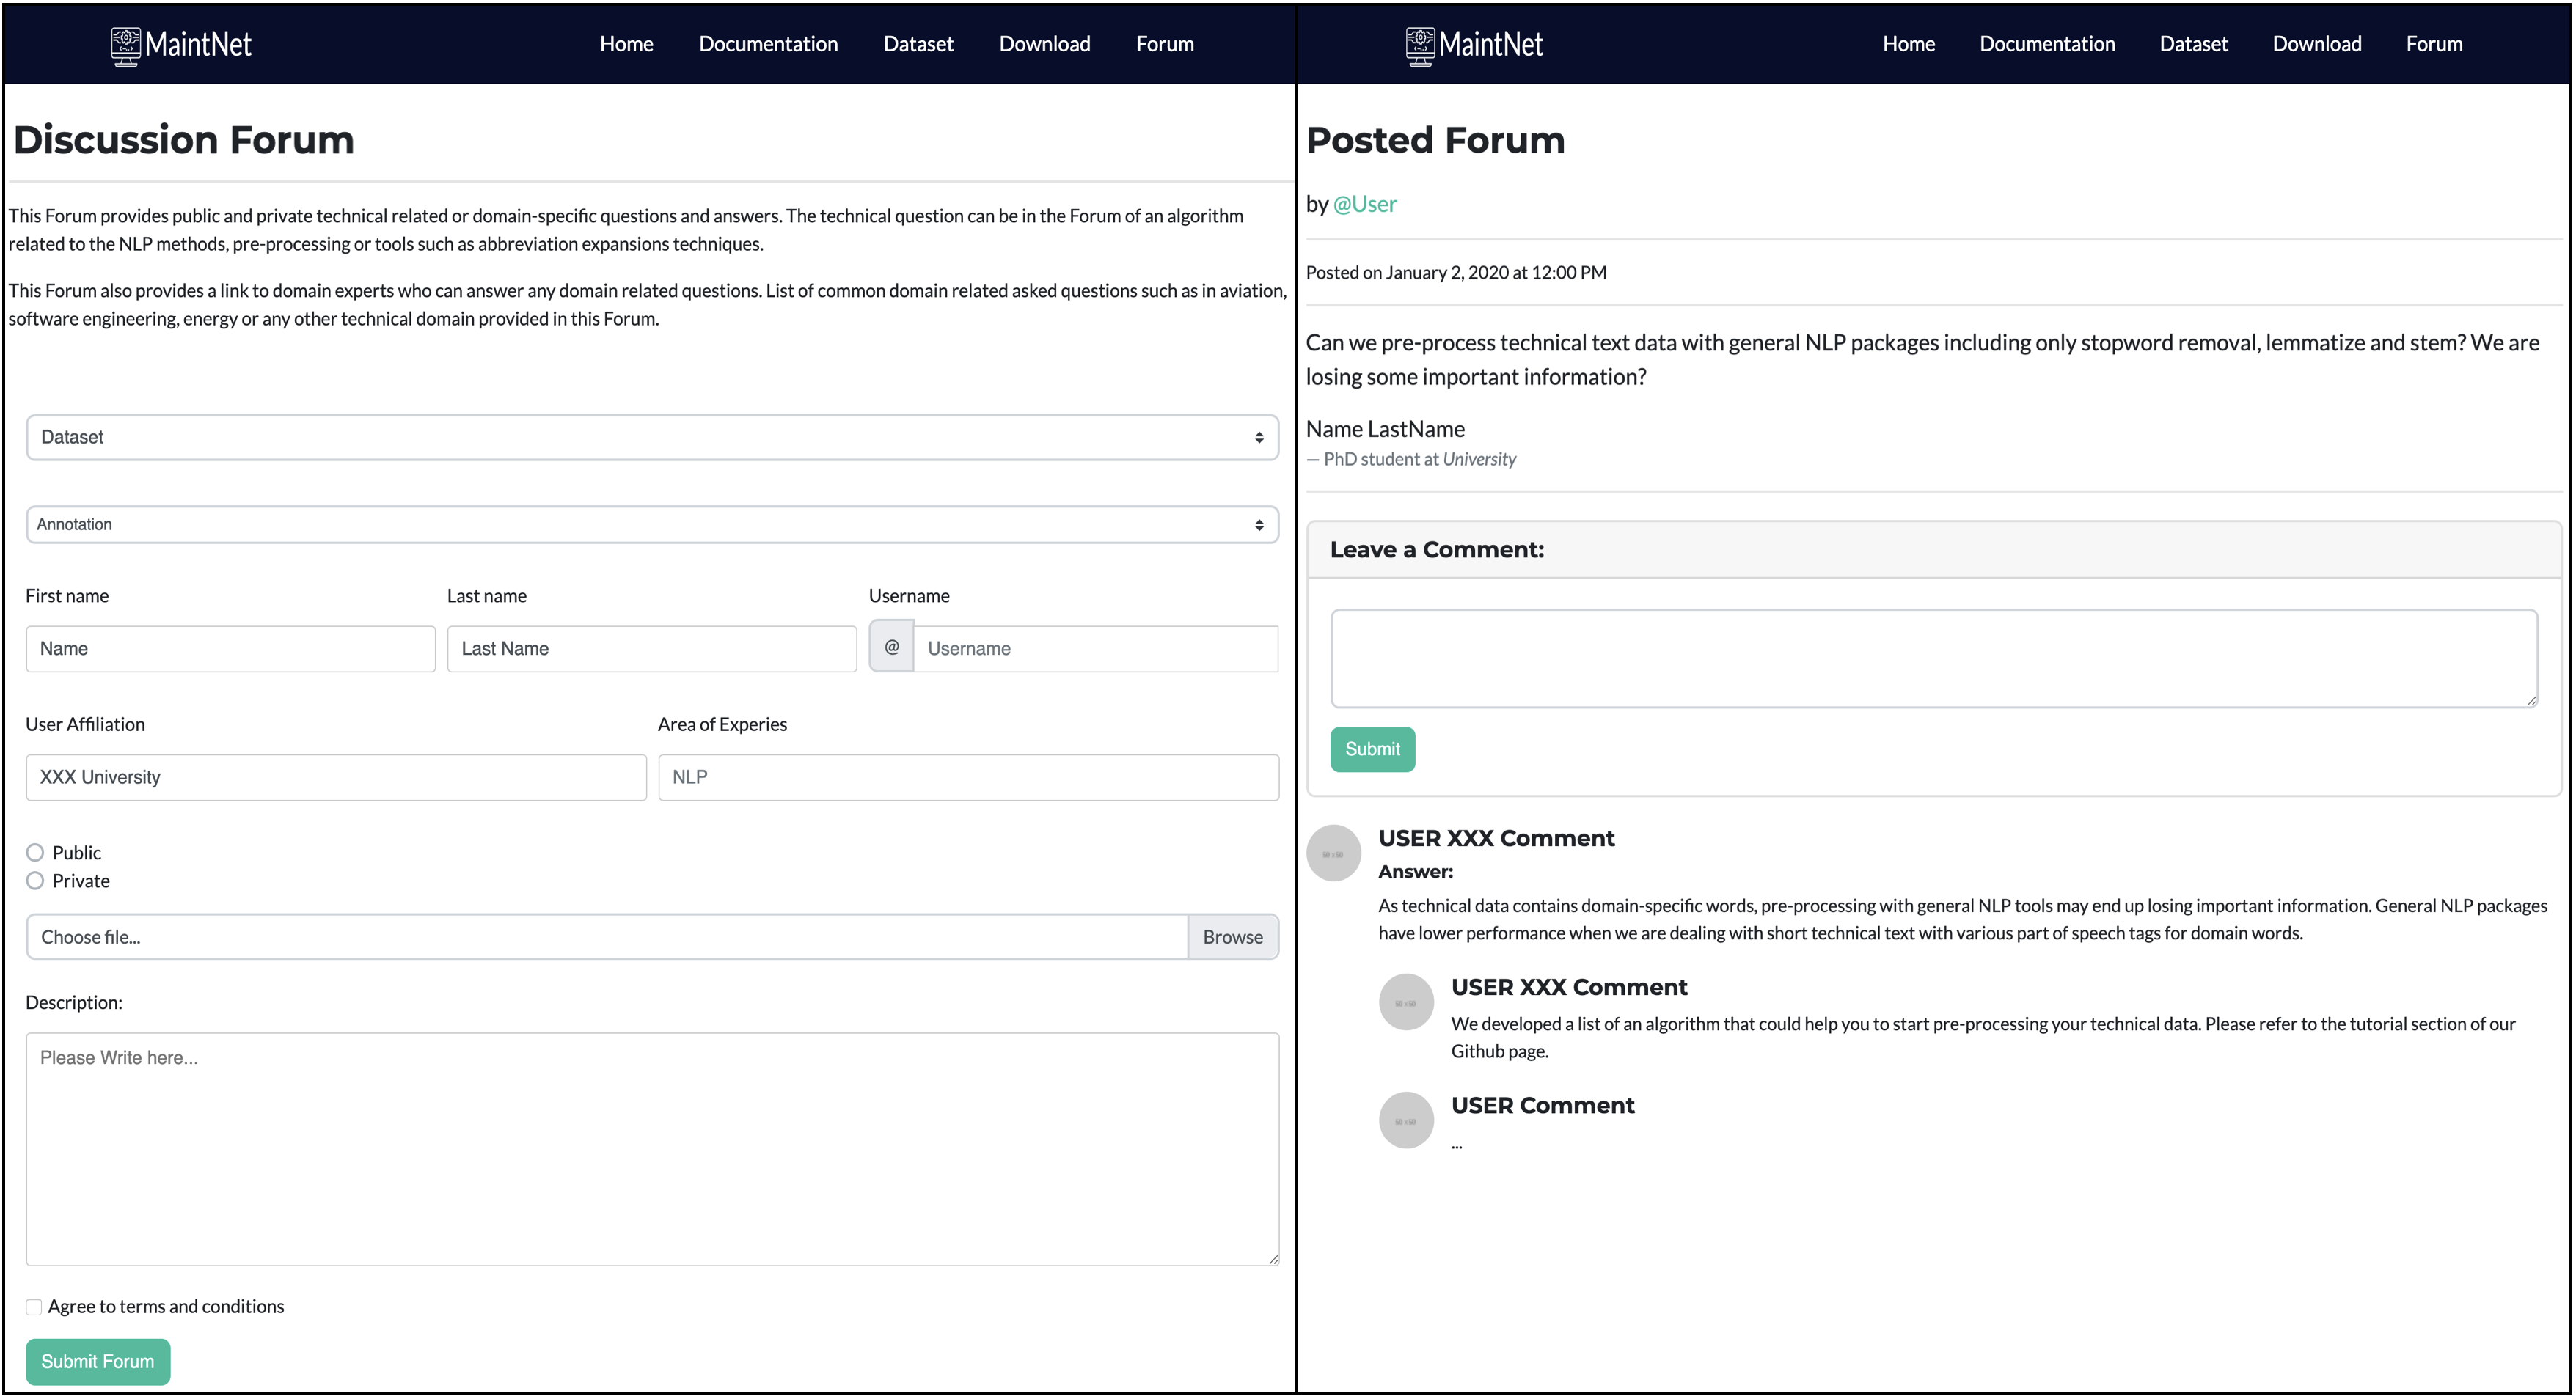Click the @User author link
2576x1399 pixels.
(1364, 204)
